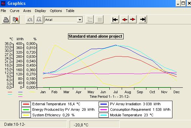Open the Arial font dropdown
This screenshot has width=191, height=128.
coord(80,19)
